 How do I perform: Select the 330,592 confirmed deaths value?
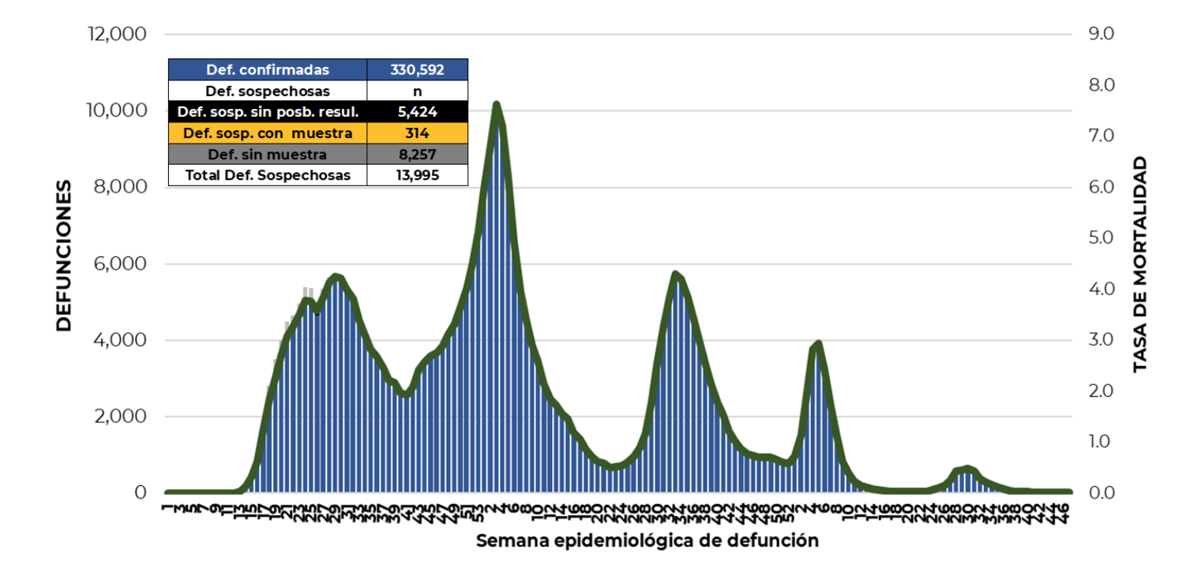click(x=417, y=69)
